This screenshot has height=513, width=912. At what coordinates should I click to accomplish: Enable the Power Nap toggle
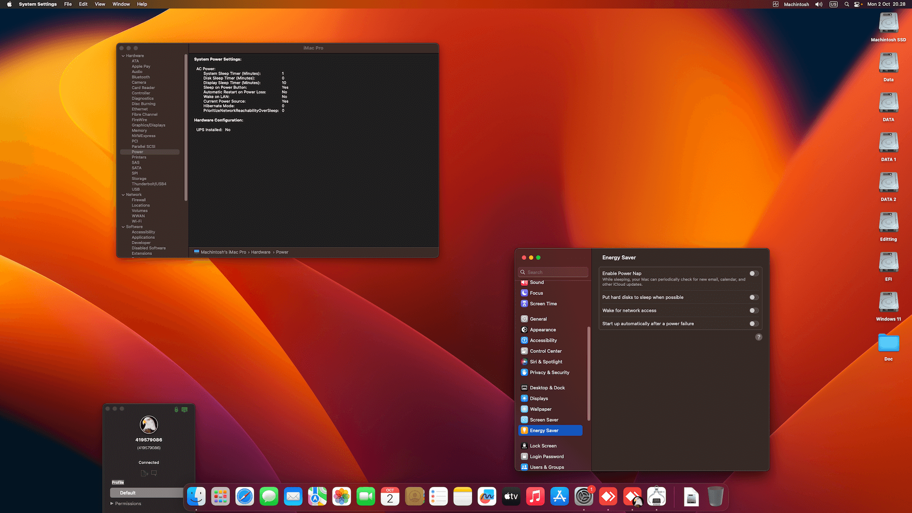(x=753, y=273)
